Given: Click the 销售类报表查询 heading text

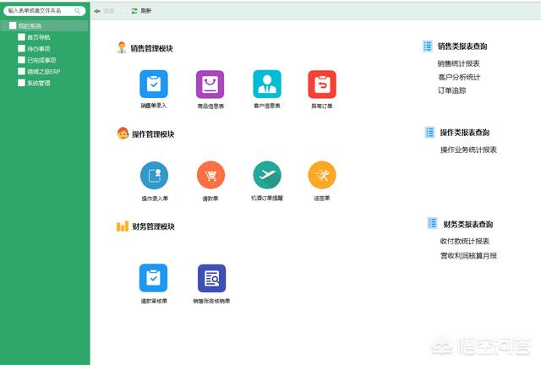Looking at the screenshot, I should click(x=462, y=46).
